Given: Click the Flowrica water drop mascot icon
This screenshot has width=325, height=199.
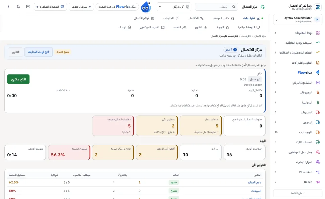Looking at the screenshot, I should click(146, 7).
